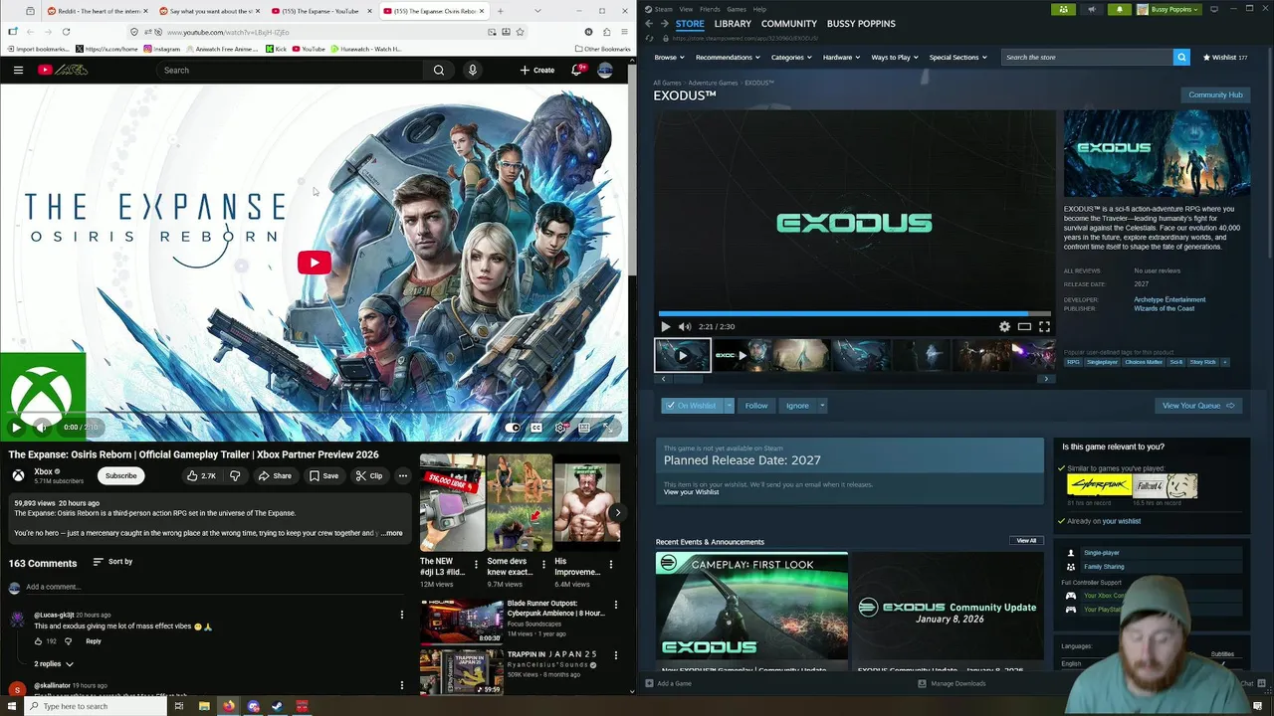Expand the Hardware dropdown in Steam

841,57
